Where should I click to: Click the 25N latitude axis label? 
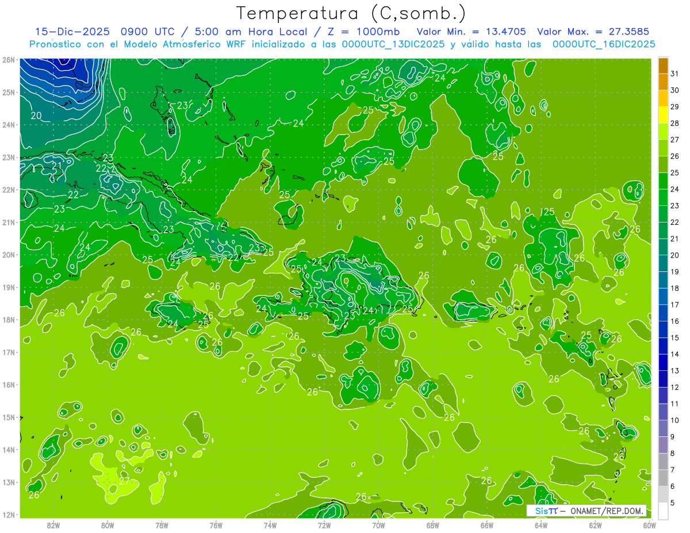9,92
